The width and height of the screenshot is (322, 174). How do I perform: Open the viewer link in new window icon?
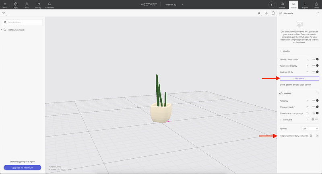pyautogui.click(x=317, y=136)
